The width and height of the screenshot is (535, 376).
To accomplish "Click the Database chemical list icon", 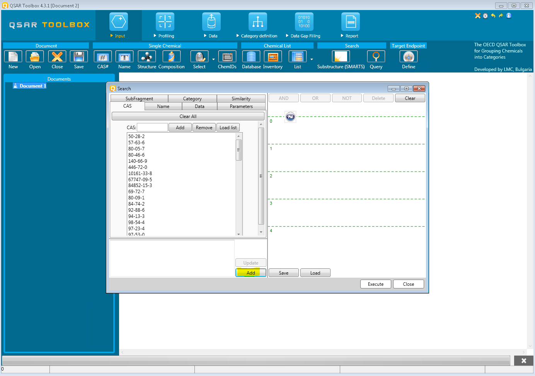I will (x=251, y=57).
